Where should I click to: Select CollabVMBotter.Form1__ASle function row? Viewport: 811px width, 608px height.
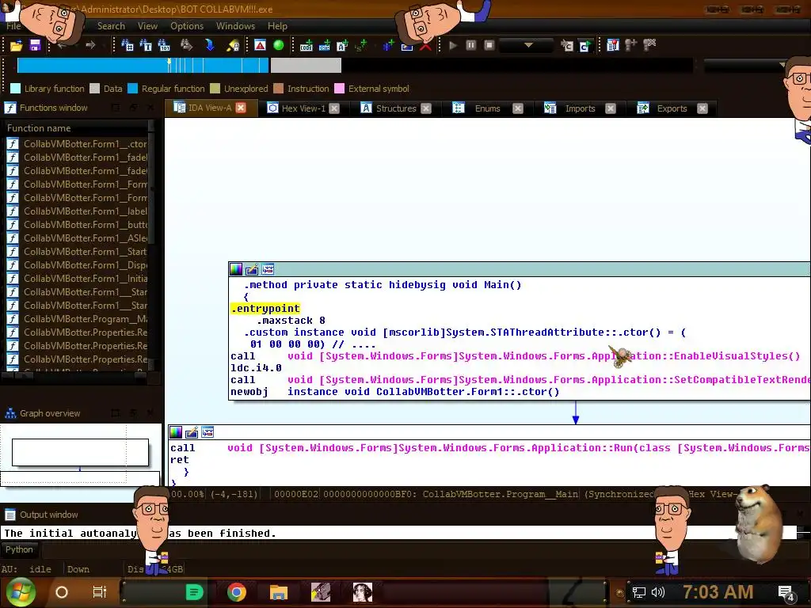tap(77, 237)
